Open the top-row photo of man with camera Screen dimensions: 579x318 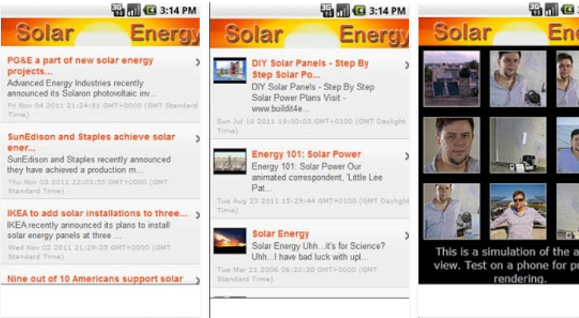pyautogui.click(x=518, y=78)
